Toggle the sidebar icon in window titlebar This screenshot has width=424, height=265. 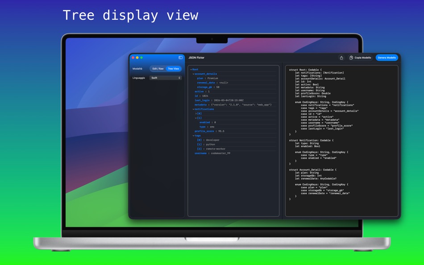(x=180, y=57)
